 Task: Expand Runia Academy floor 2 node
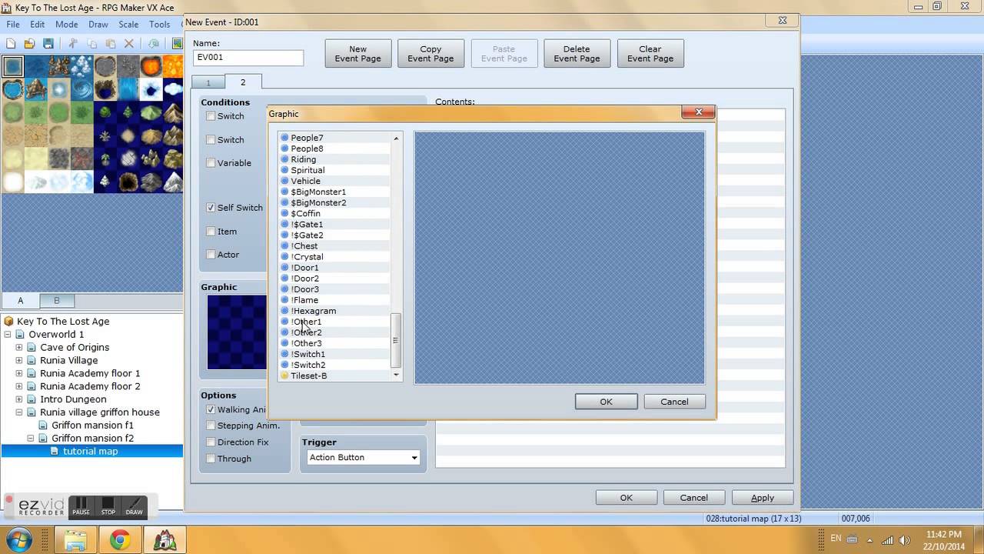19,386
